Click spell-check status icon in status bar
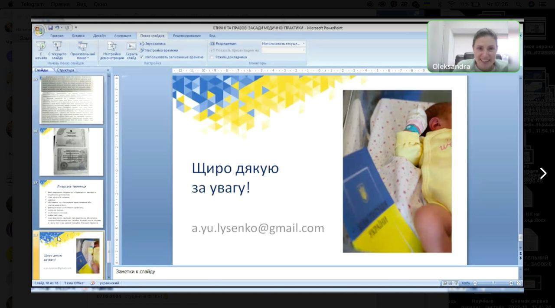This screenshot has width=555, height=308. click(92, 283)
